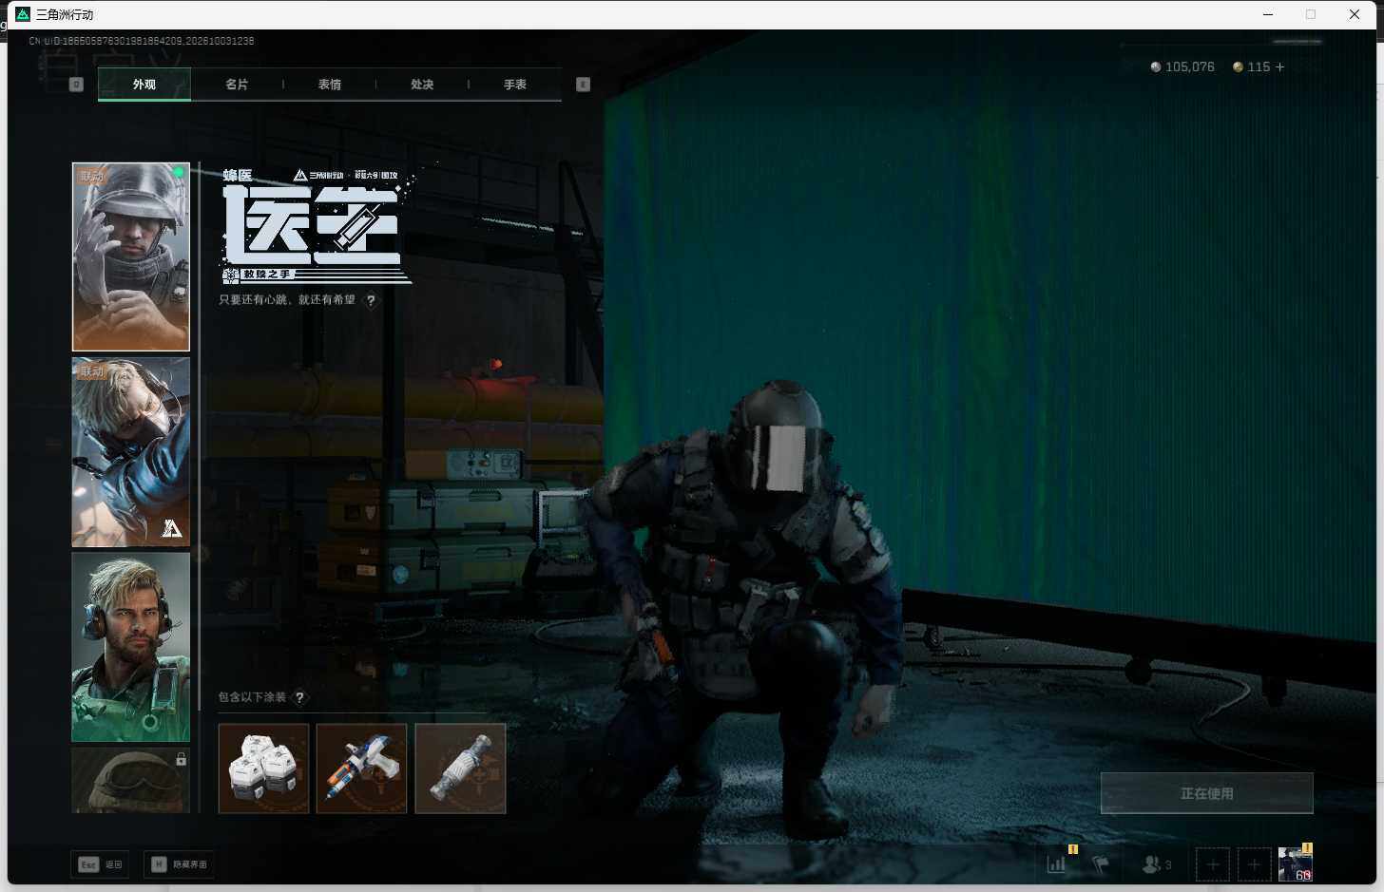Open the 处决 tab
Image resolution: width=1384 pixels, height=892 pixels.
coord(422,85)
